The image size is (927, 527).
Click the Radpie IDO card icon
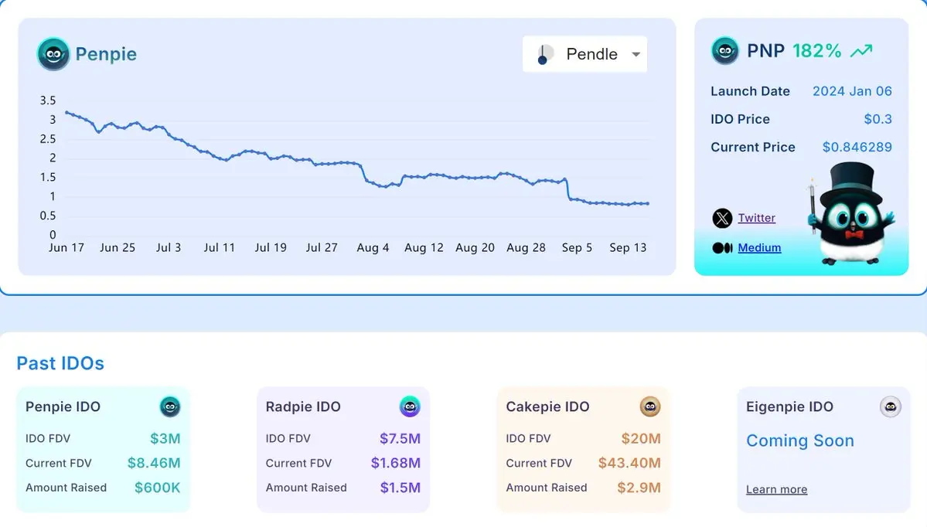(x=410, y=407)
